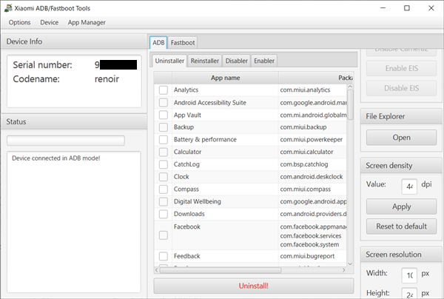The height and width of the screenshot is (299, 444).
Task: Select the Calculator checkbox
Action: coord(164,152)
